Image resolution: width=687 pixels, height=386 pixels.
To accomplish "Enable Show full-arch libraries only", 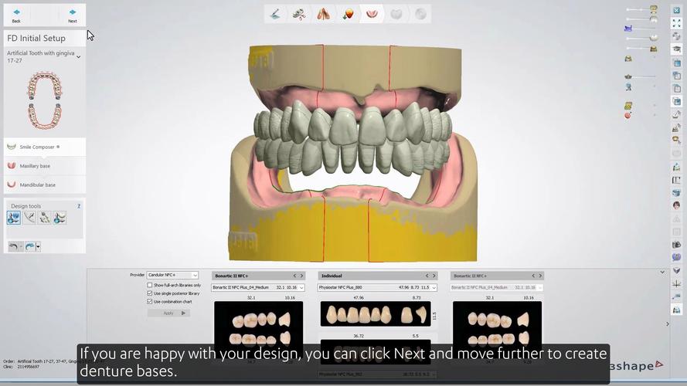I will (x=150, y=285).
